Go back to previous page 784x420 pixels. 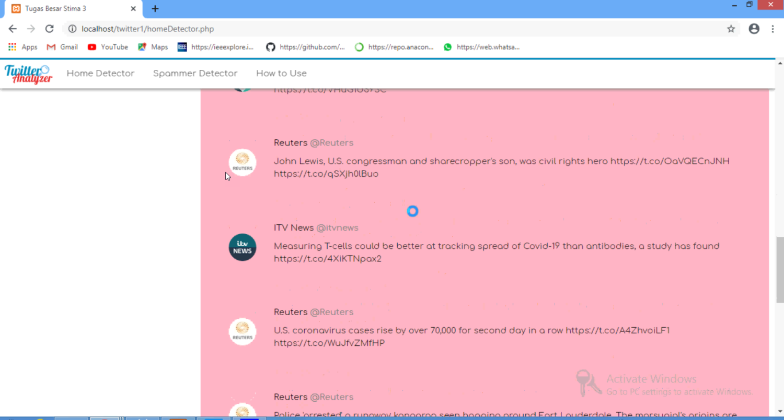(13, 29)
